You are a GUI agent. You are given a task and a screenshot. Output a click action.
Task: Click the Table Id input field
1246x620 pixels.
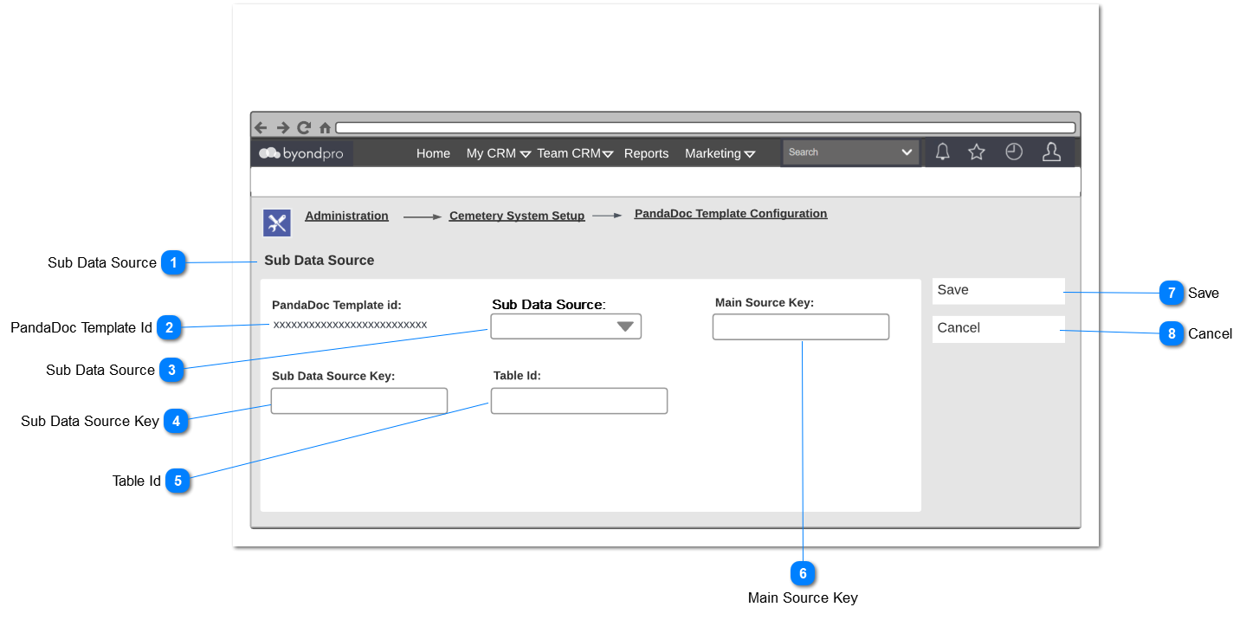579,401
